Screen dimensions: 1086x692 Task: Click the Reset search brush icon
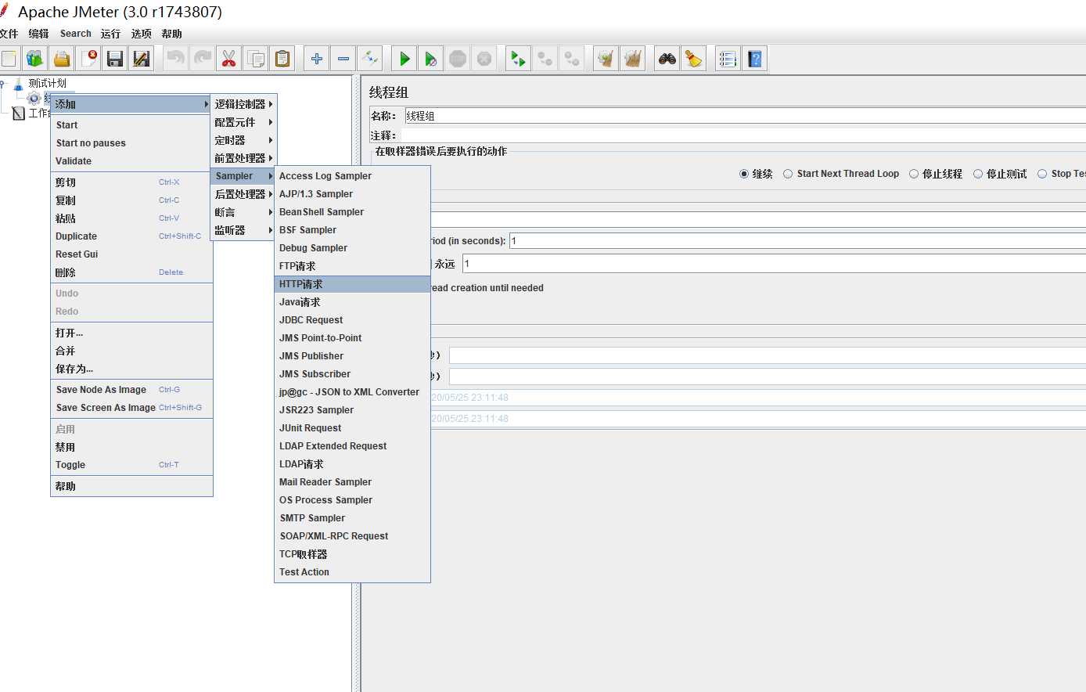click(694, 59)
